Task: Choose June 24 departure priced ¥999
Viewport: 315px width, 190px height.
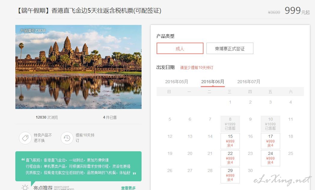Action: pos(271,158)
